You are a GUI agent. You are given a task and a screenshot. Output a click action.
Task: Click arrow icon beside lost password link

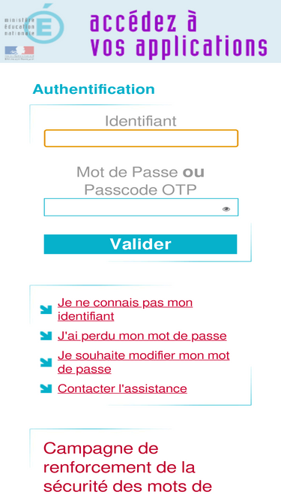pos(46,336)
